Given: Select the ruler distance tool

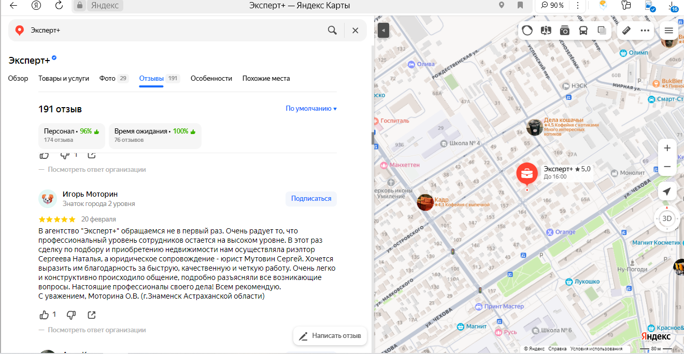Looking at the screenshot, I should [626, 31].
